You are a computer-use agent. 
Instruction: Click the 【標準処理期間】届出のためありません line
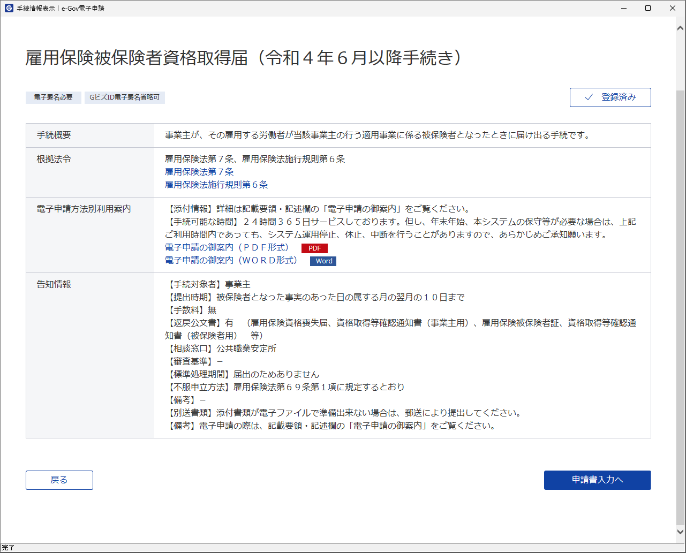pyautogui.click(x=242, y=375)
